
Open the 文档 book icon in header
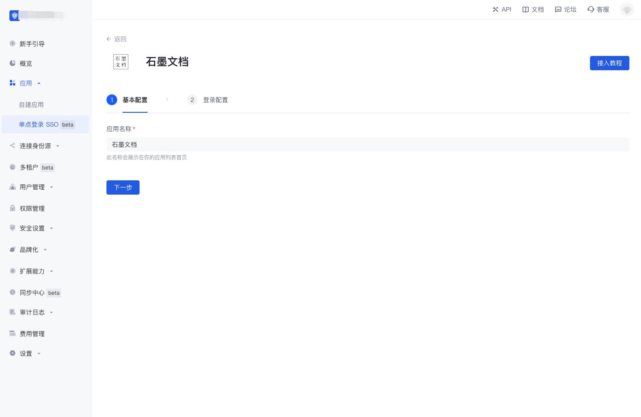point(526,9)
